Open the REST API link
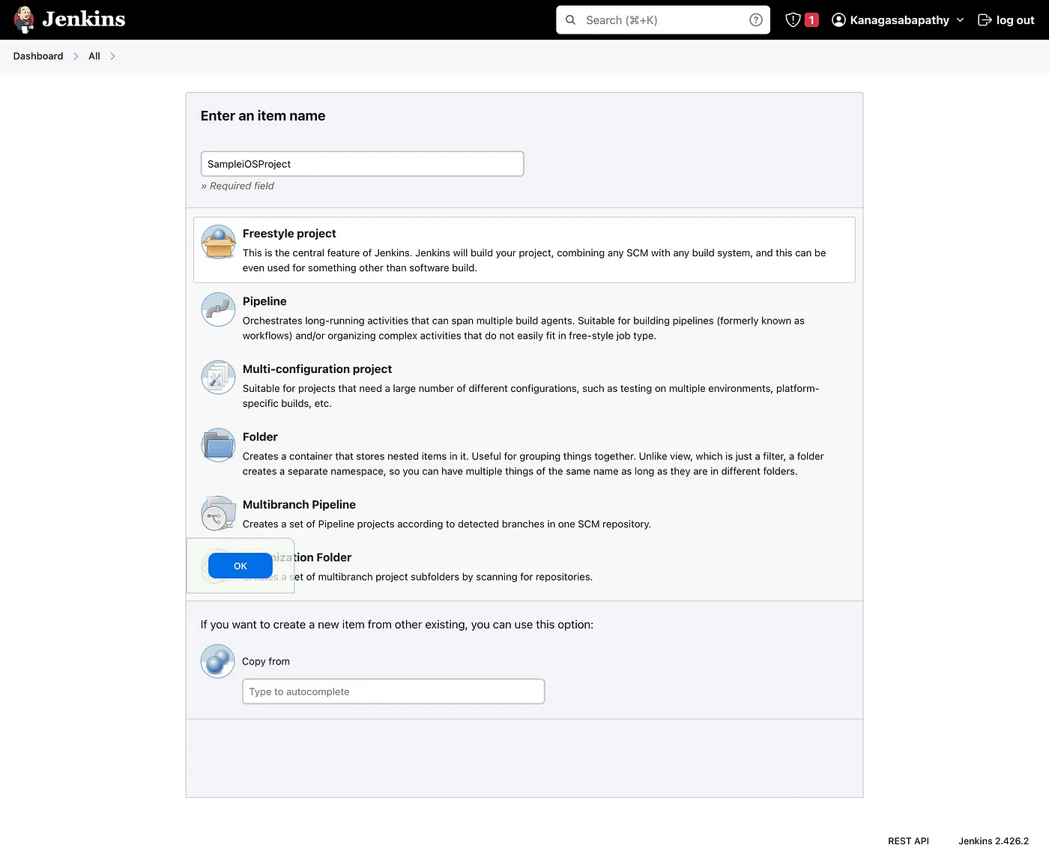The width and height of the screenshot is (1049, 863). (908, 841)
